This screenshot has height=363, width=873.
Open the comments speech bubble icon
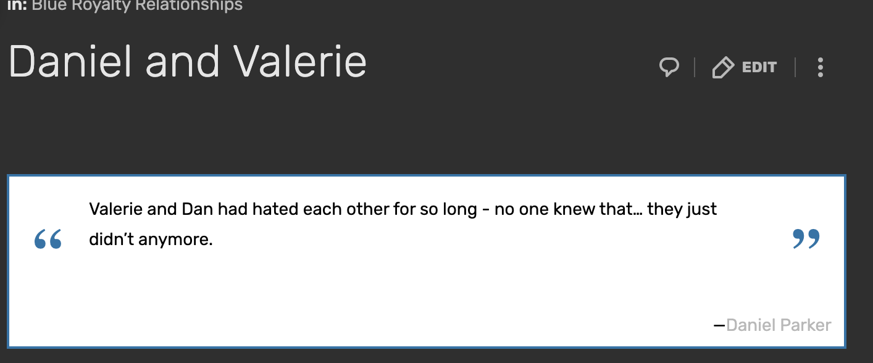pos(669,67)
